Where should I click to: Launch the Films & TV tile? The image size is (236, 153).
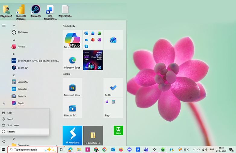(72, 108)
